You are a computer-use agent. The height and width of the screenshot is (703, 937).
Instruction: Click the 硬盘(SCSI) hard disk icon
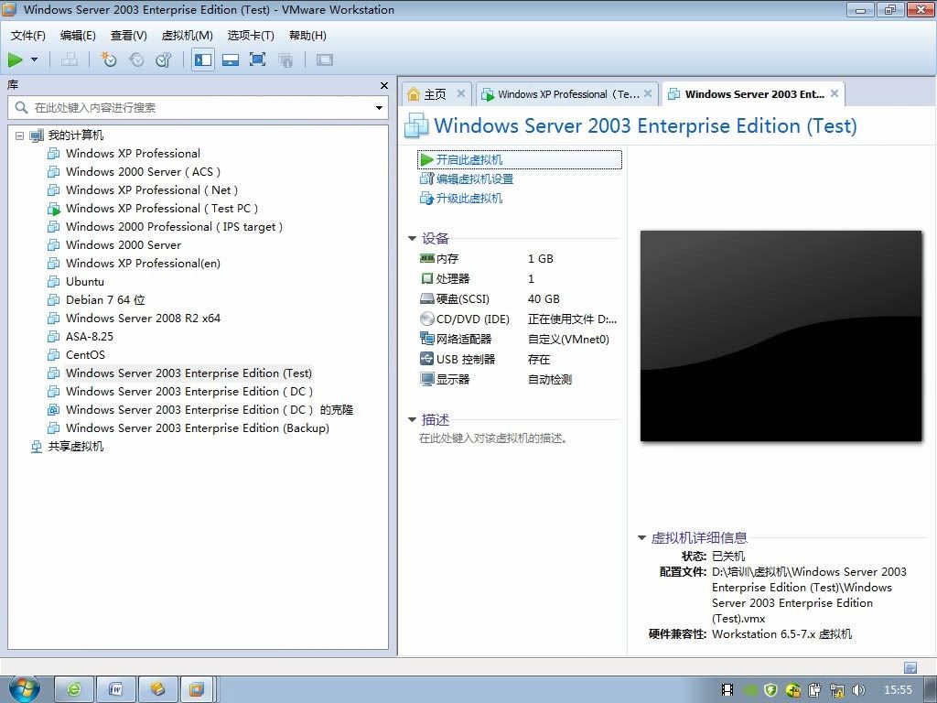click(x=426, y=299)
